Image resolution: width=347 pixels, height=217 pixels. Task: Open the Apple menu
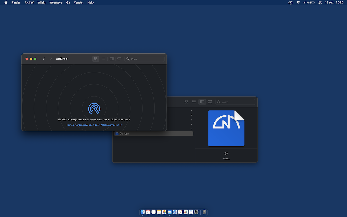click(x=6, y=2)
